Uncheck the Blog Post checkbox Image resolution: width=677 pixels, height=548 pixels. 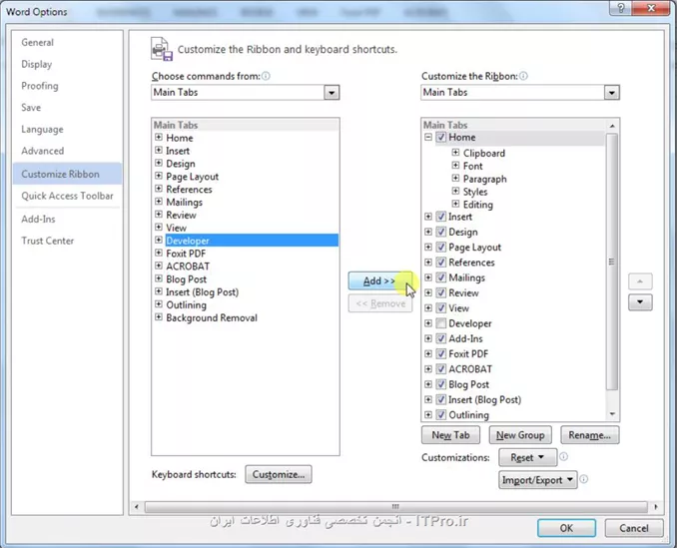[x=440, y=384]
